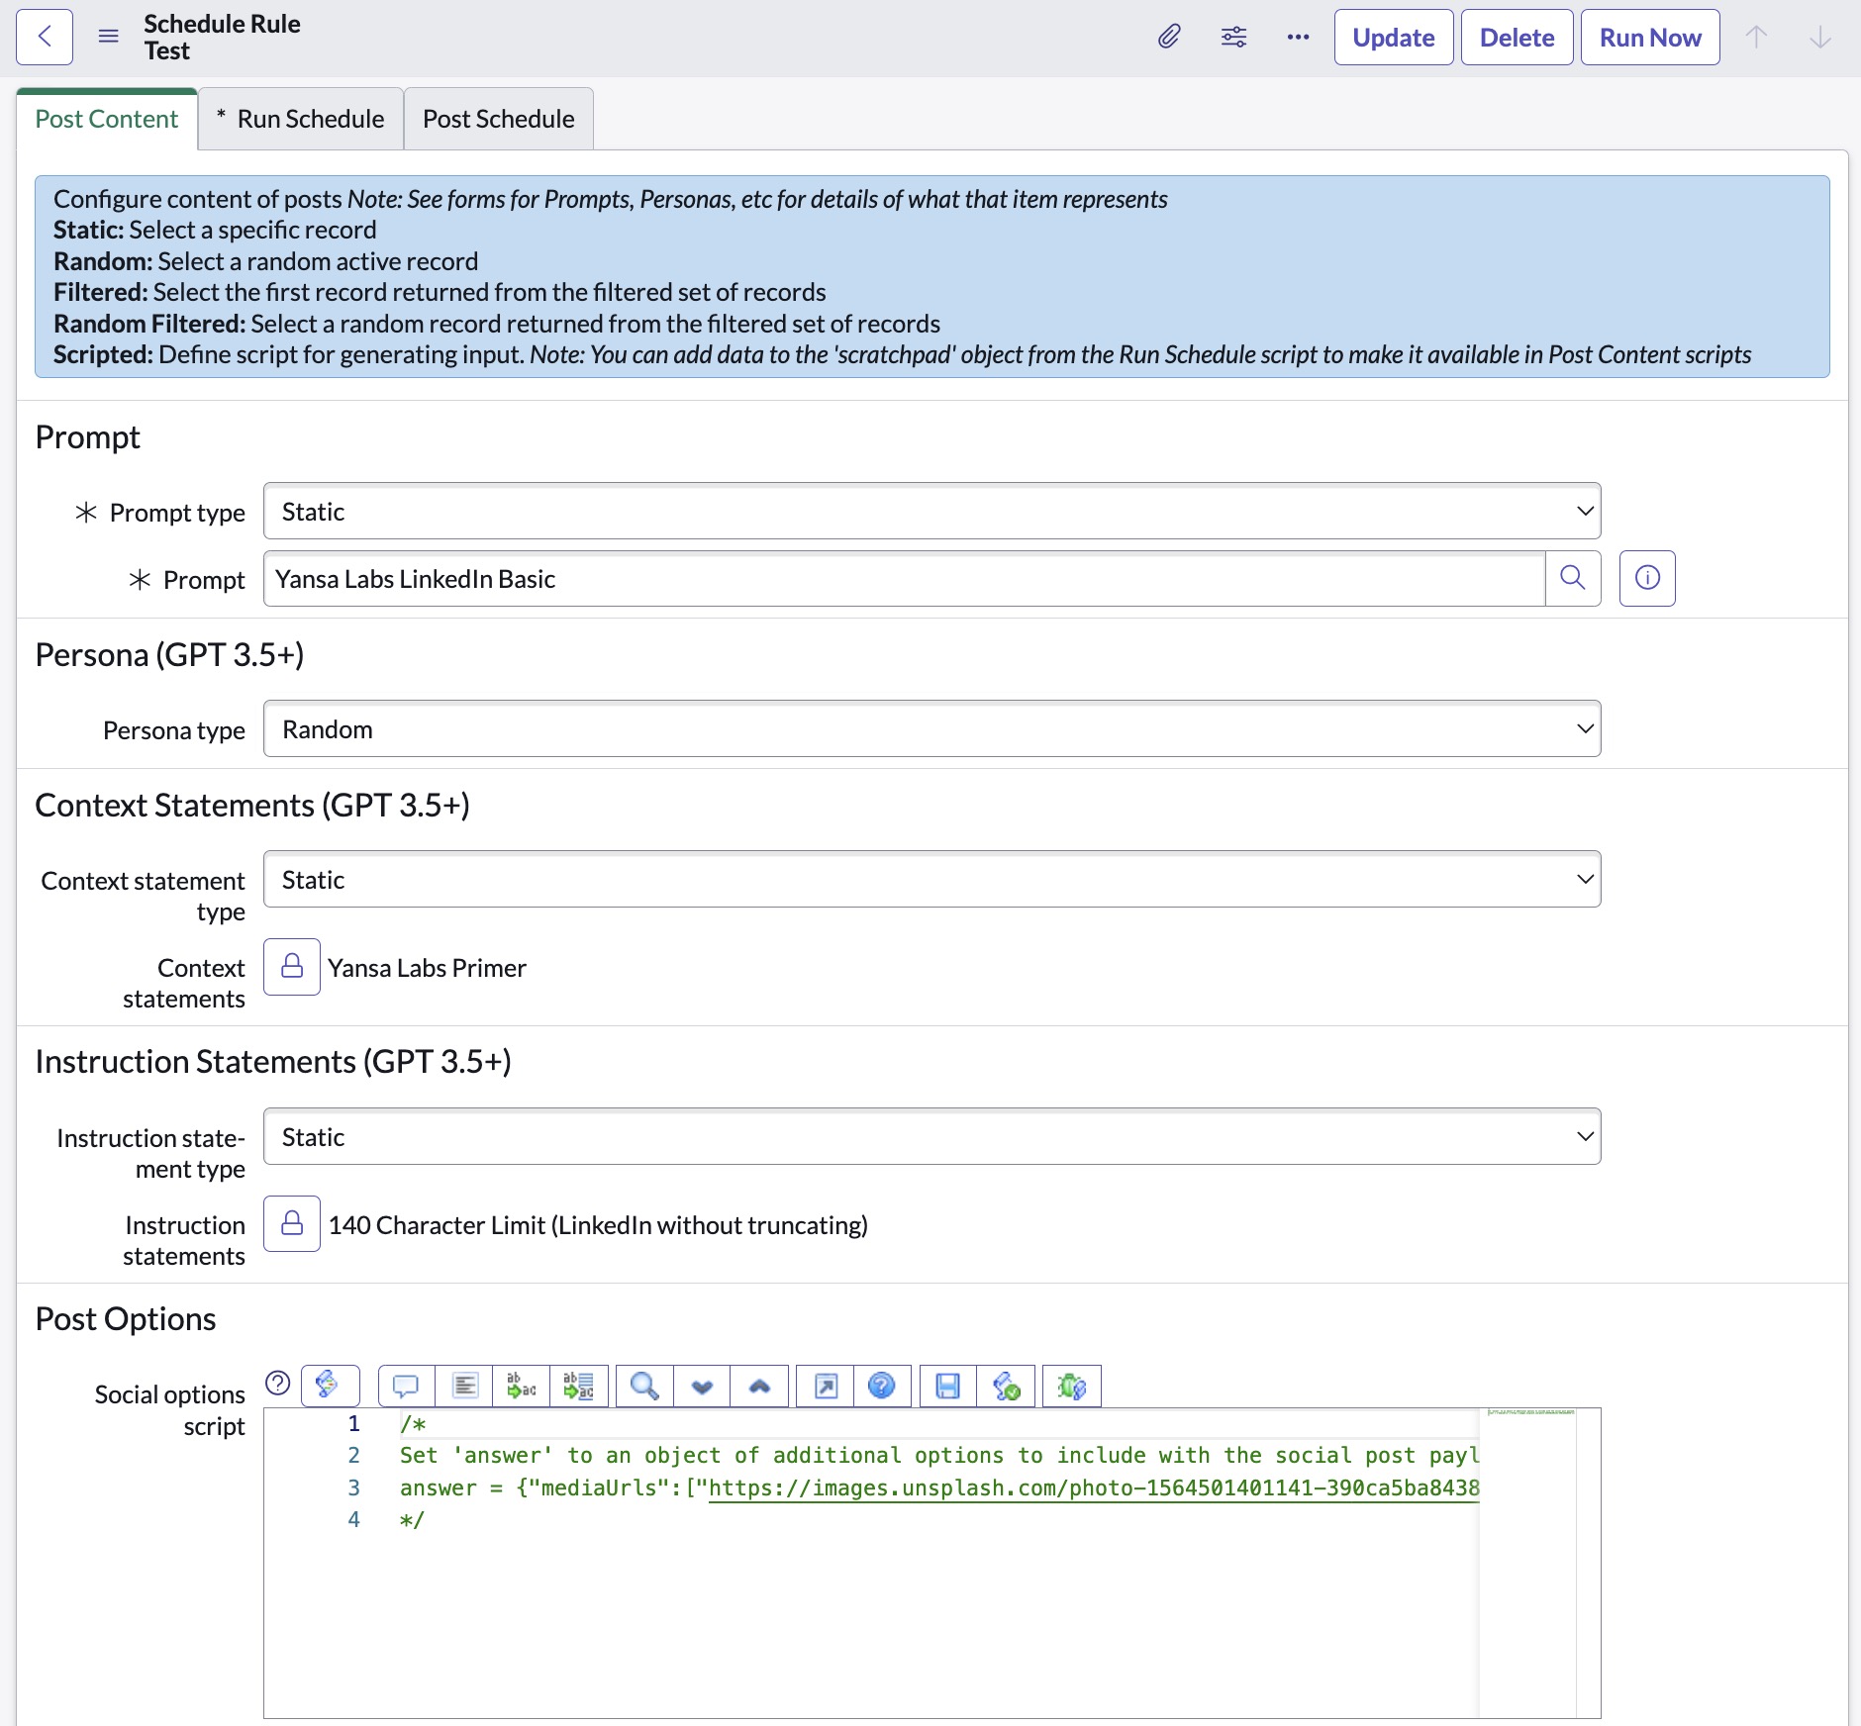Open more options ellipsis menu
Image resolution: width=1861 pixels, height=1726 pixels.
(1298, 38)
